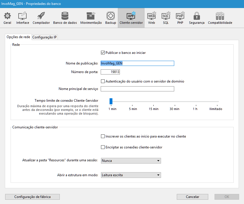Viewport: 244px width, 204px height.
Task: Uncheck Publicar o banco ao iniciar
Action: point(103,53)
